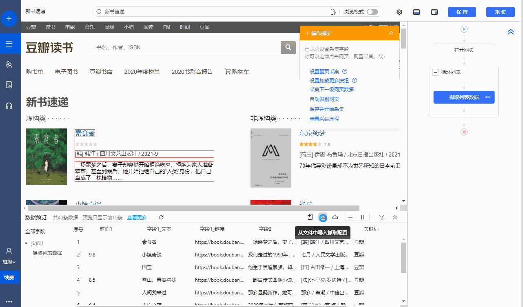523x307 pixels.
Task: Switch data preview to vertical column view
Action: (363, 217)
